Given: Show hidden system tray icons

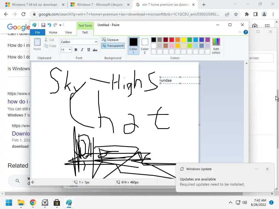Looking at the screenshot, I should pos(230,202).
